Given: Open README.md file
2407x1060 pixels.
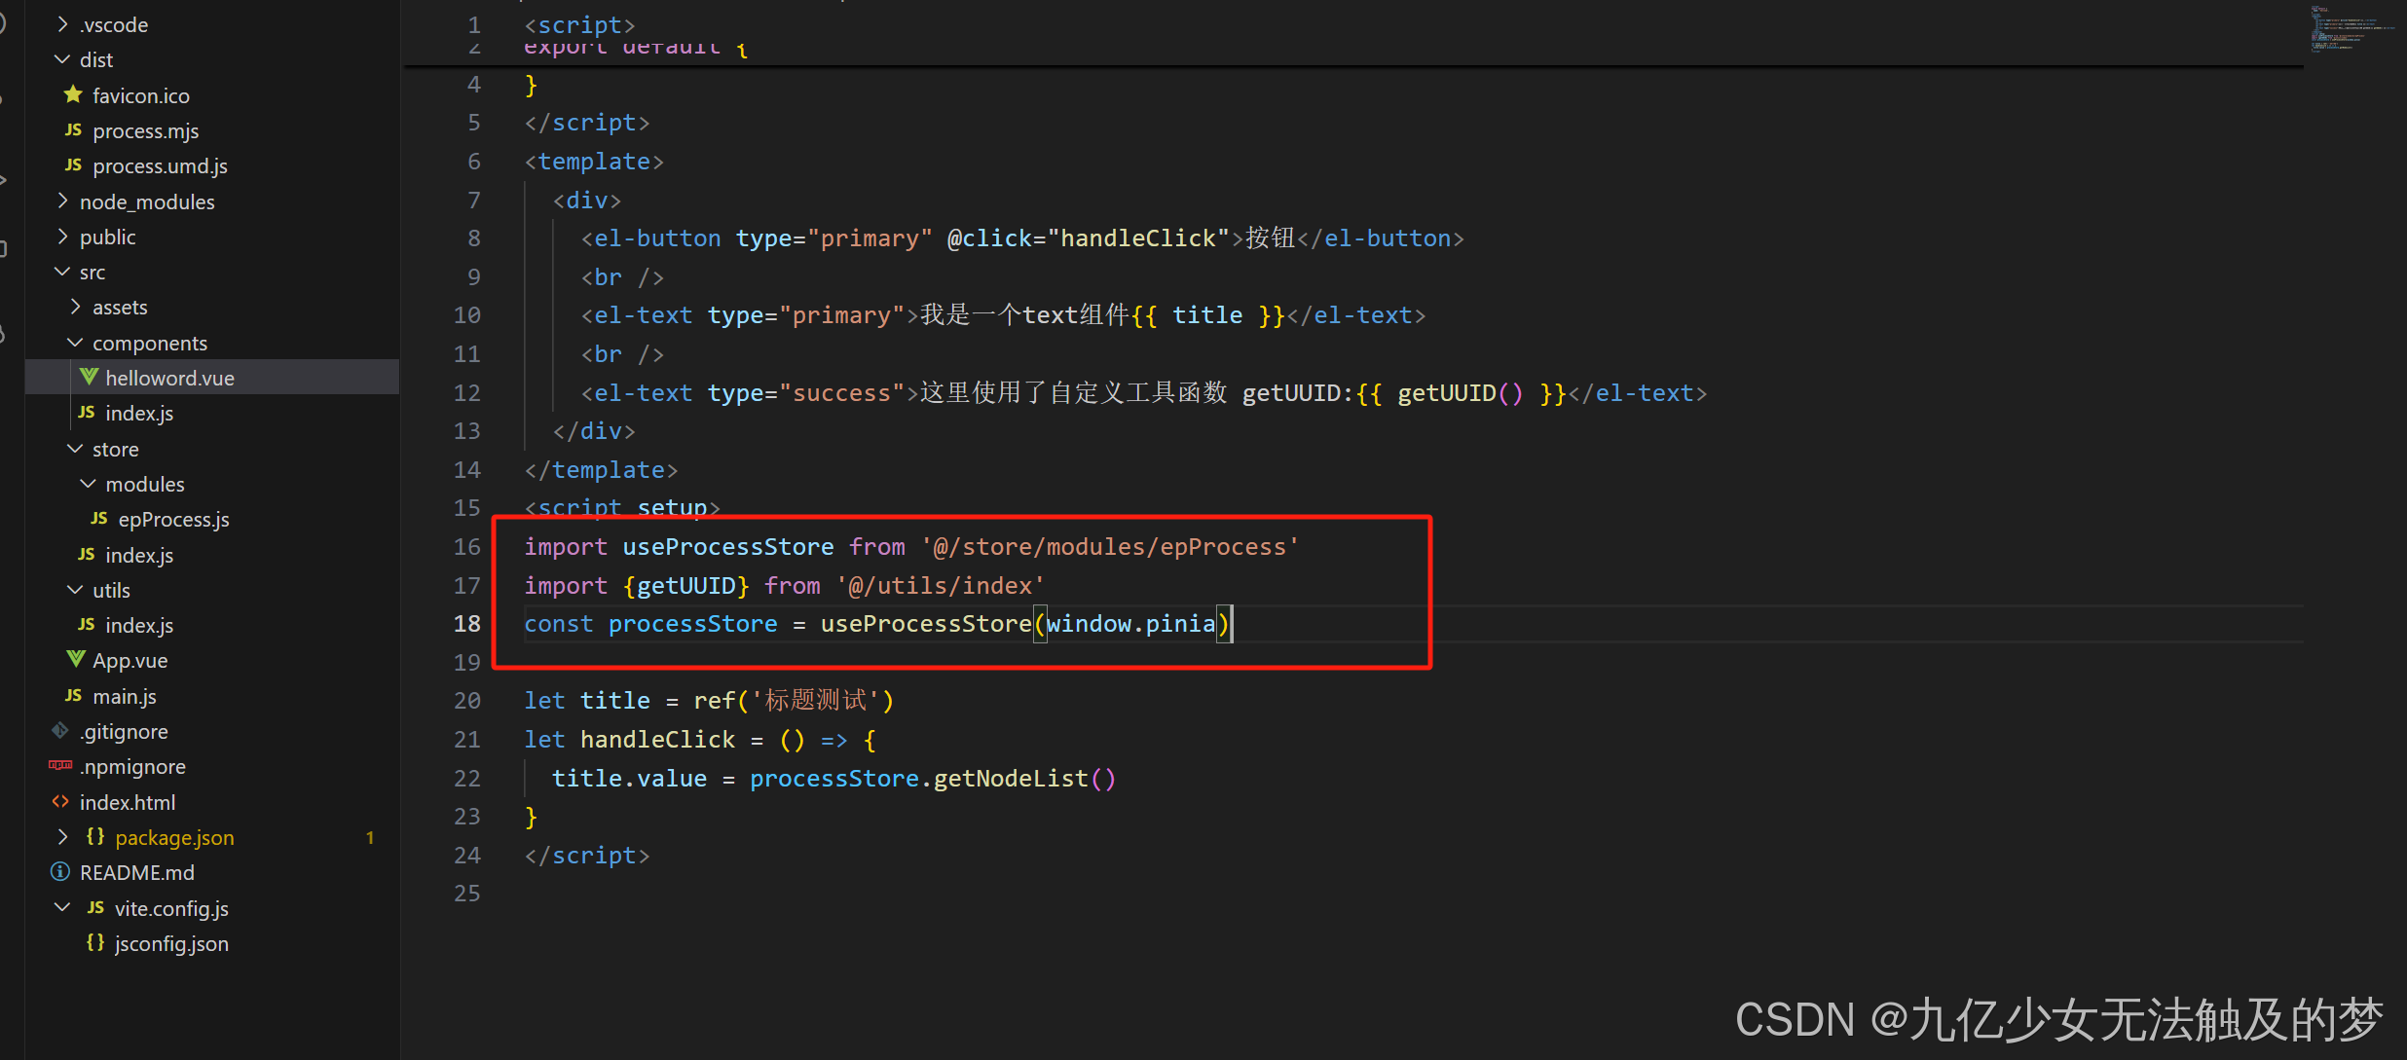Looking at the screenshot, I should click(137, 872).
